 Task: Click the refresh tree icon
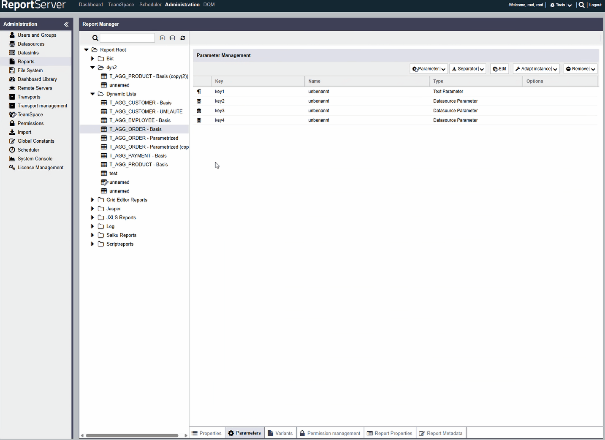pos(183,38)
